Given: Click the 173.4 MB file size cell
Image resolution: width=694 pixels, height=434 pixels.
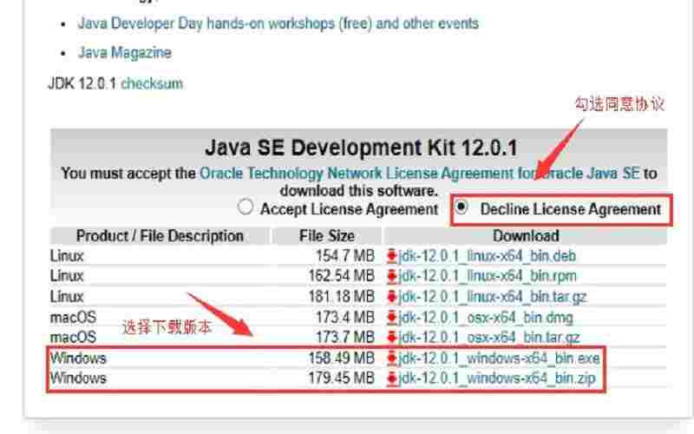Looking at the screenshot, I should coord(344,317).
